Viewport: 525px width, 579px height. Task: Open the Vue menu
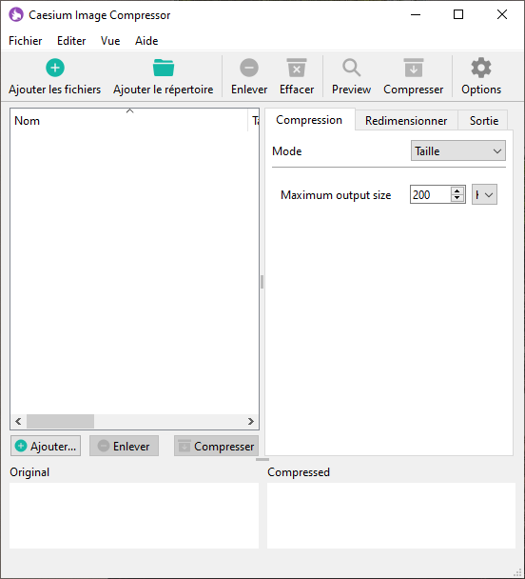pos(110,41)
